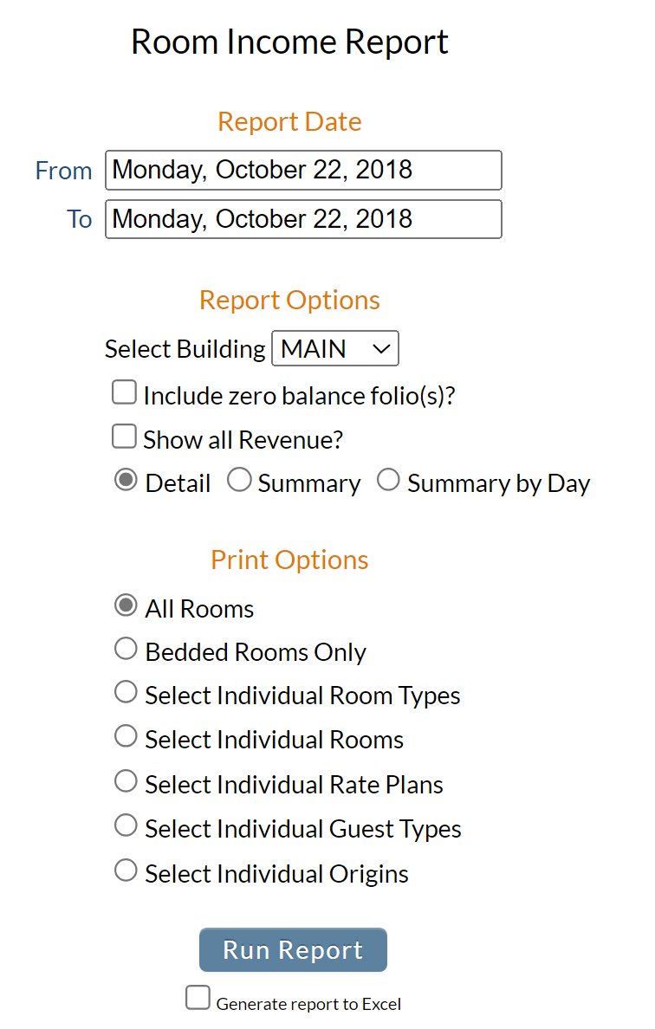Tick Generate report to Excel checkbox

(198, 998)
